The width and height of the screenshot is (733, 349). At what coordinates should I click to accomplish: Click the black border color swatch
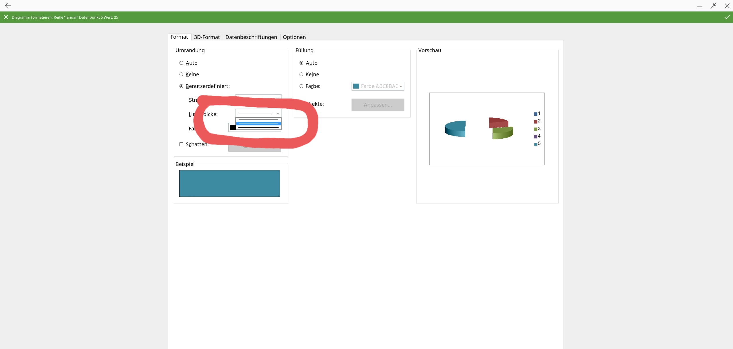pos(233,128)
